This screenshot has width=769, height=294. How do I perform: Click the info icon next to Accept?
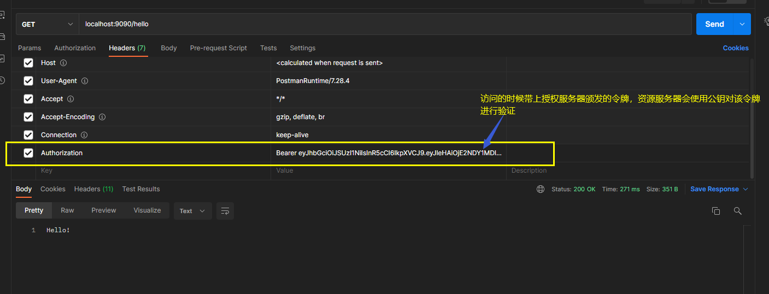[x=71, y=99]
